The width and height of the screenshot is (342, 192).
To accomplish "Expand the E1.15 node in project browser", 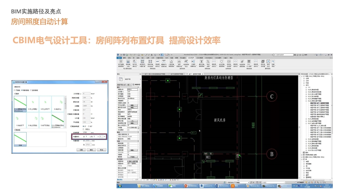I will [306, 119].
